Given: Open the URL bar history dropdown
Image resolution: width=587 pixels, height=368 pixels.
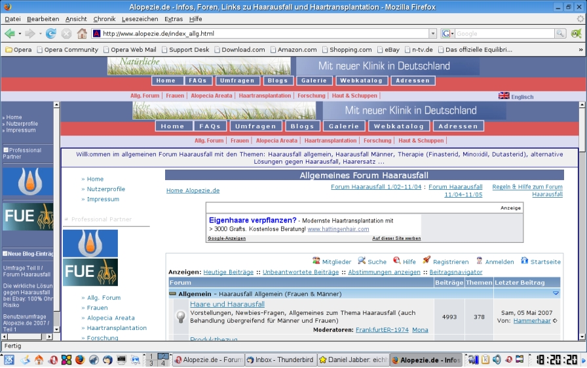Looking at the screenshot, I should coord(432,33).
